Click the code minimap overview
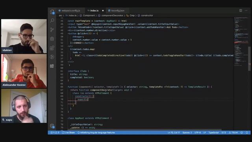Screen dimensions: 252x142 241,42
